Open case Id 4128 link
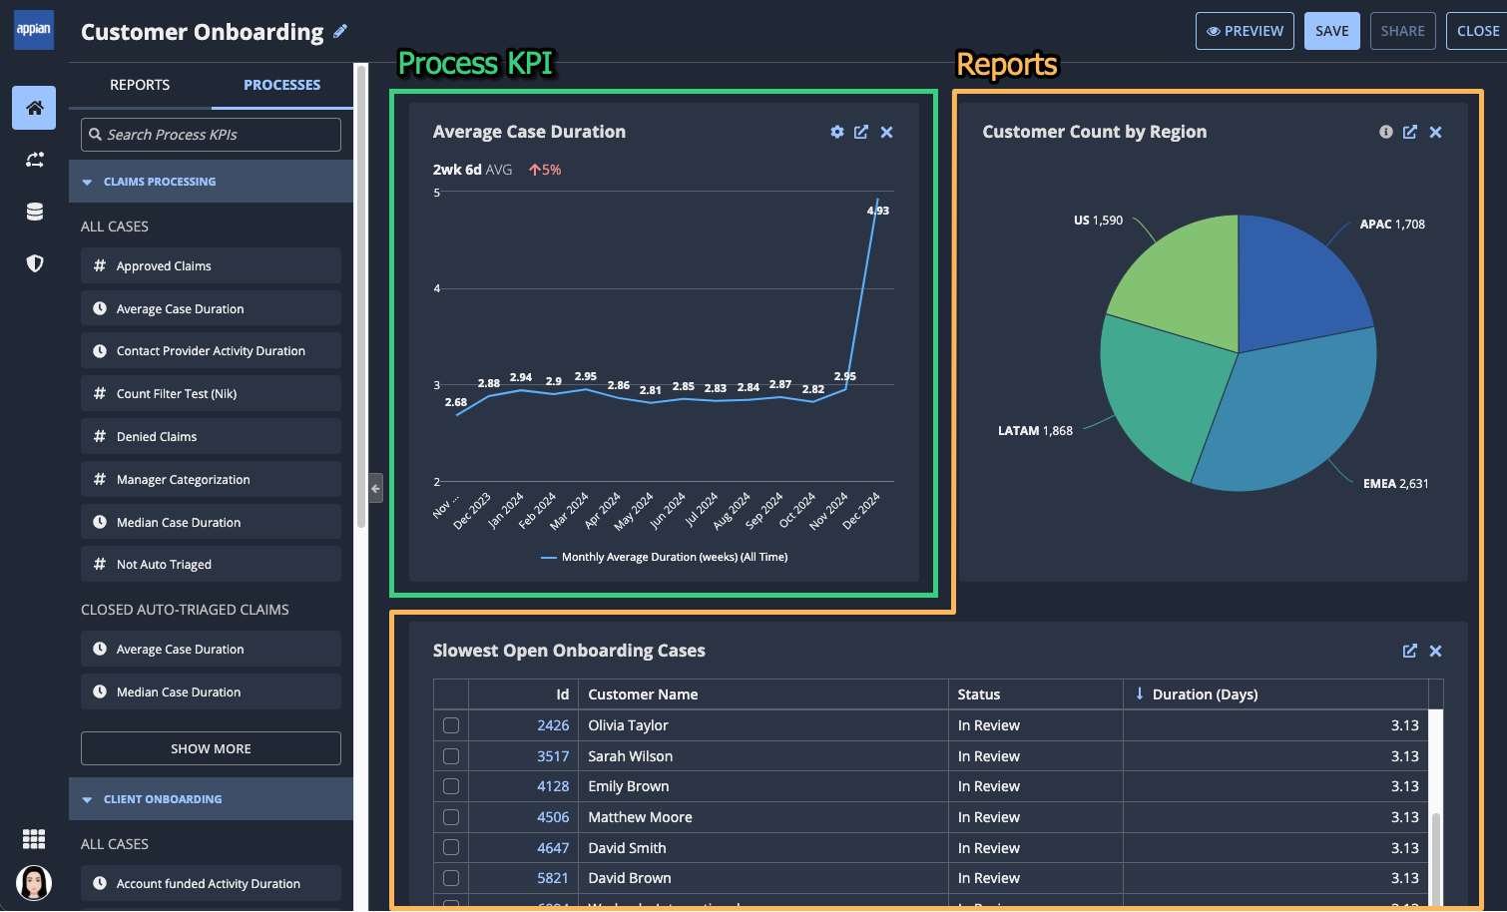This screenshot has width=1507, height=912. click(553, 786)
